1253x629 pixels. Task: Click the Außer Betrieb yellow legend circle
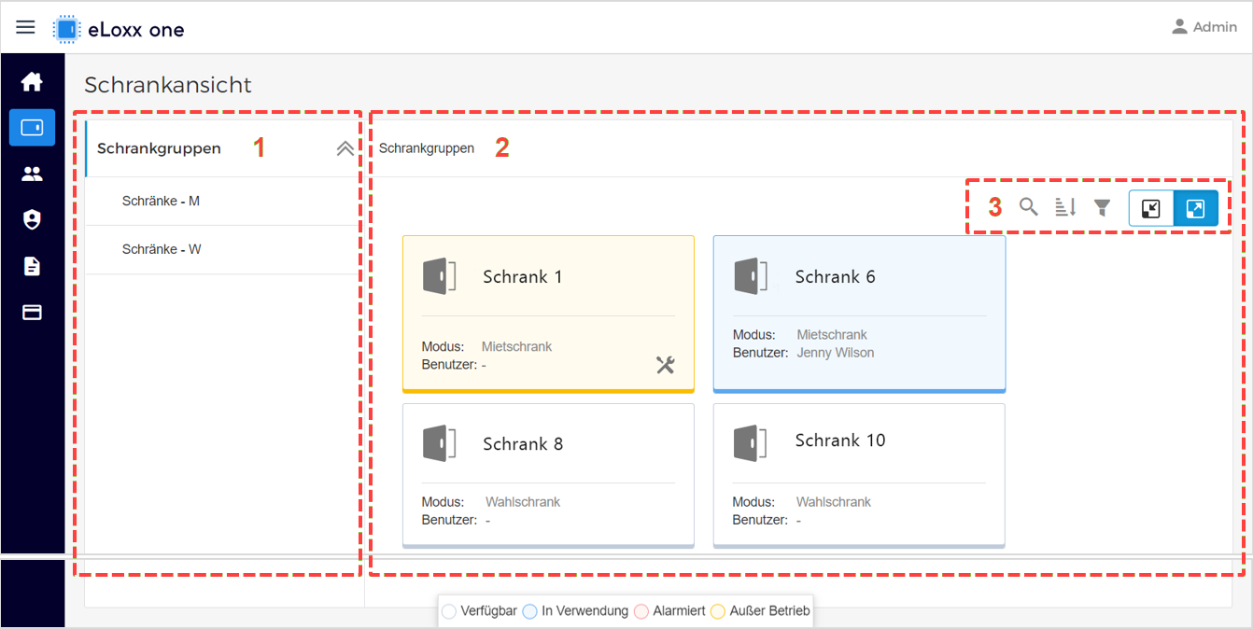[x=718, y=611]
